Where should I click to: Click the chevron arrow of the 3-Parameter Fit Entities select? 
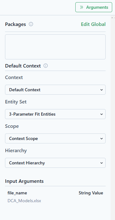tap(102, 114)
